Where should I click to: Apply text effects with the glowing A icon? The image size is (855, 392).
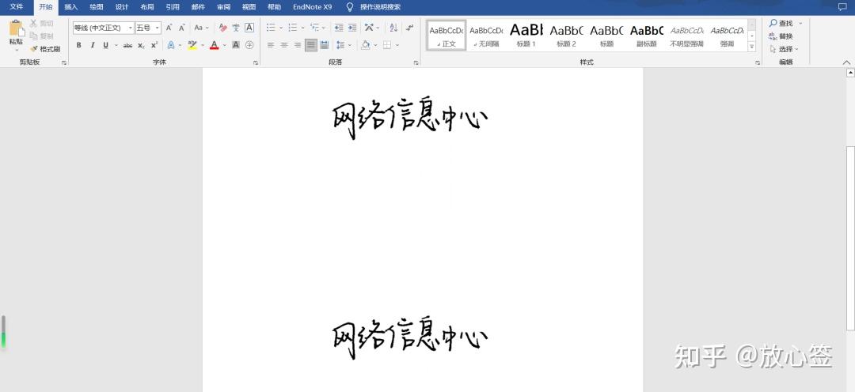click(171, 45)
